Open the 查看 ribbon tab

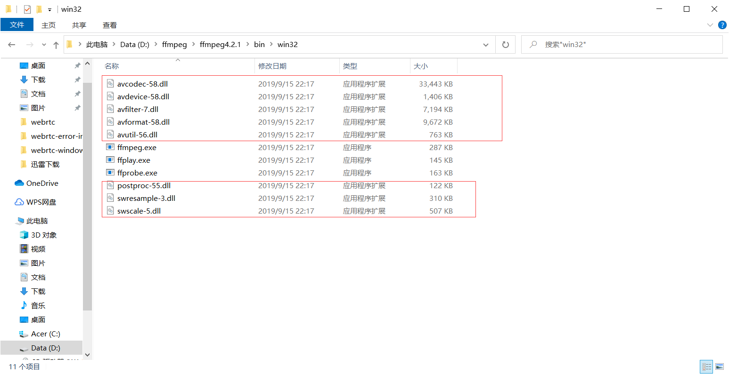coord(110,25)
